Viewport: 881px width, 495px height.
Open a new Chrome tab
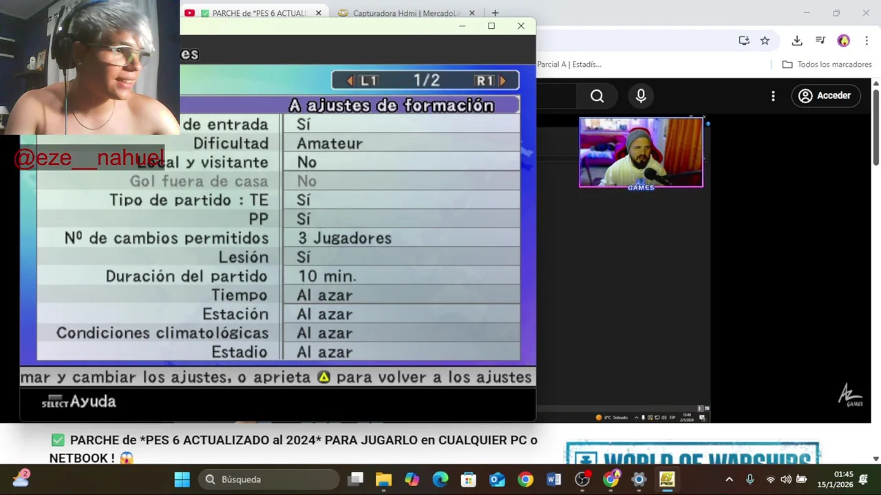pos(495,13)
